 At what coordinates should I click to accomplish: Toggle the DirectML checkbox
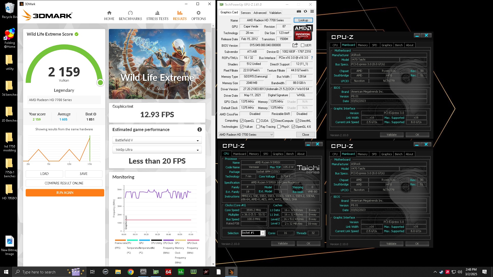297,121
